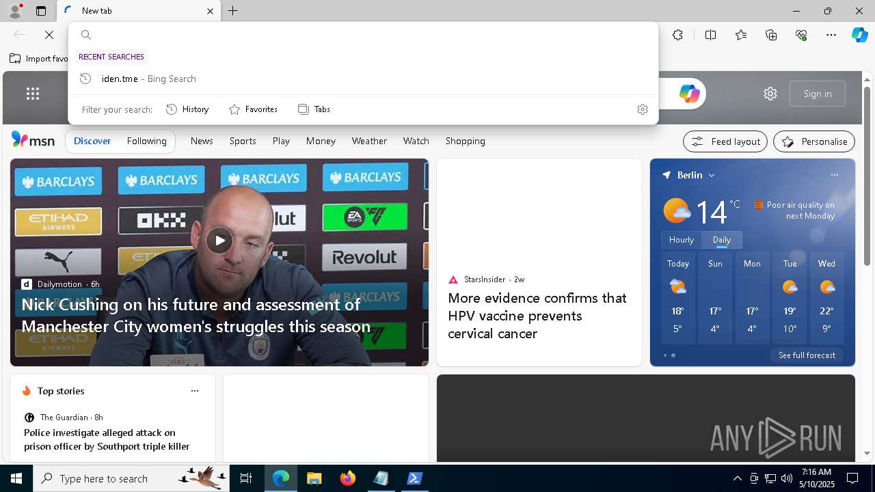Launch Firefox from taskbar
Viewport: 875px width, 492px height.
click(348, 478)
